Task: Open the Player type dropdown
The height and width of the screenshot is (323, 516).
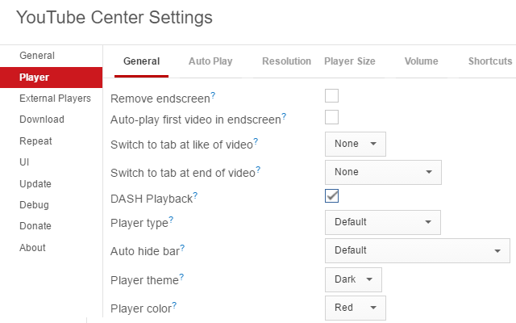Action: 383,223
